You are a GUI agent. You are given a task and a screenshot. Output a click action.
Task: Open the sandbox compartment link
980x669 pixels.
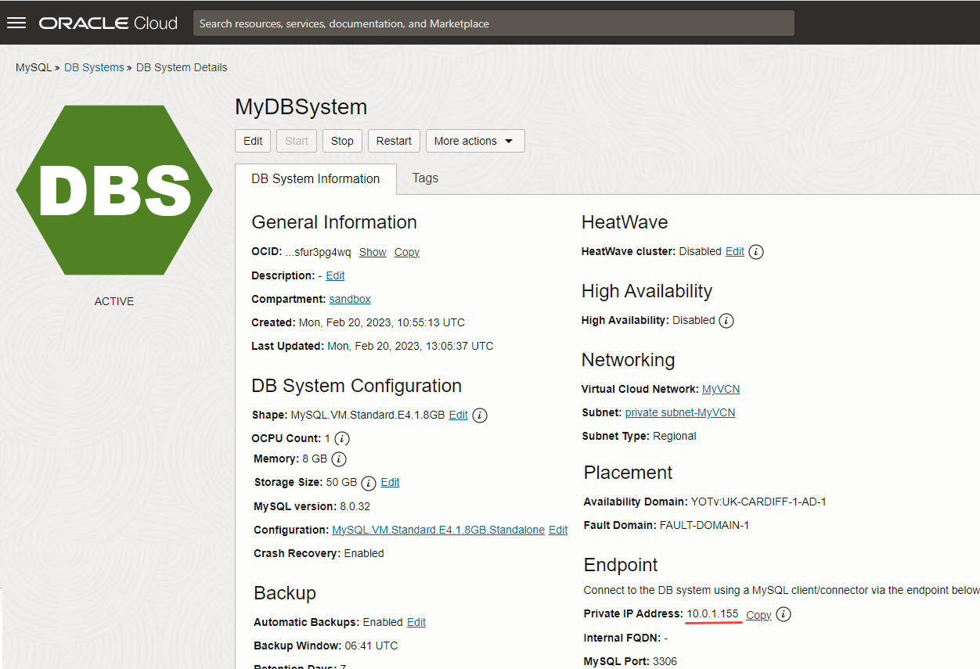coord(350,299)
